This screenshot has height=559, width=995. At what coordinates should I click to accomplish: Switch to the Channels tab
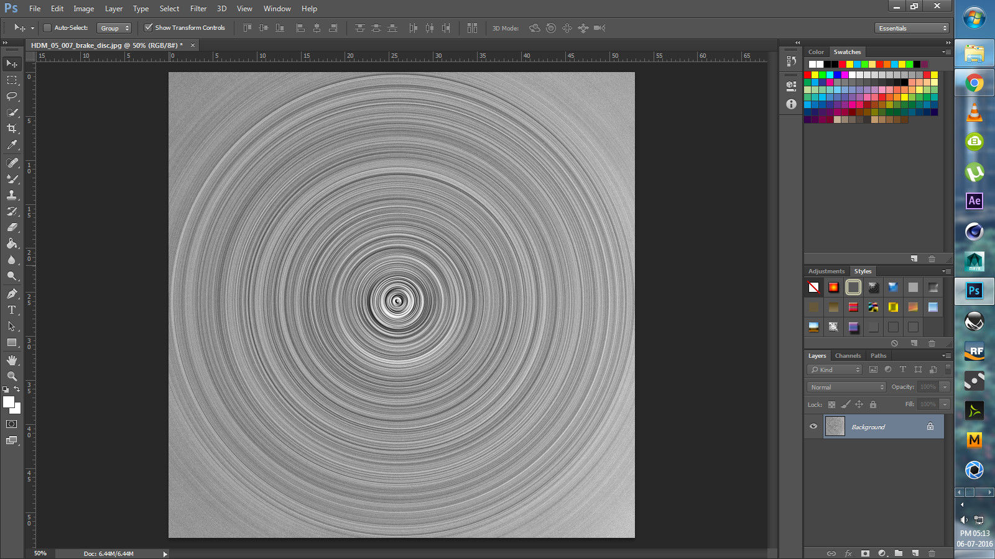click(848, 356)
